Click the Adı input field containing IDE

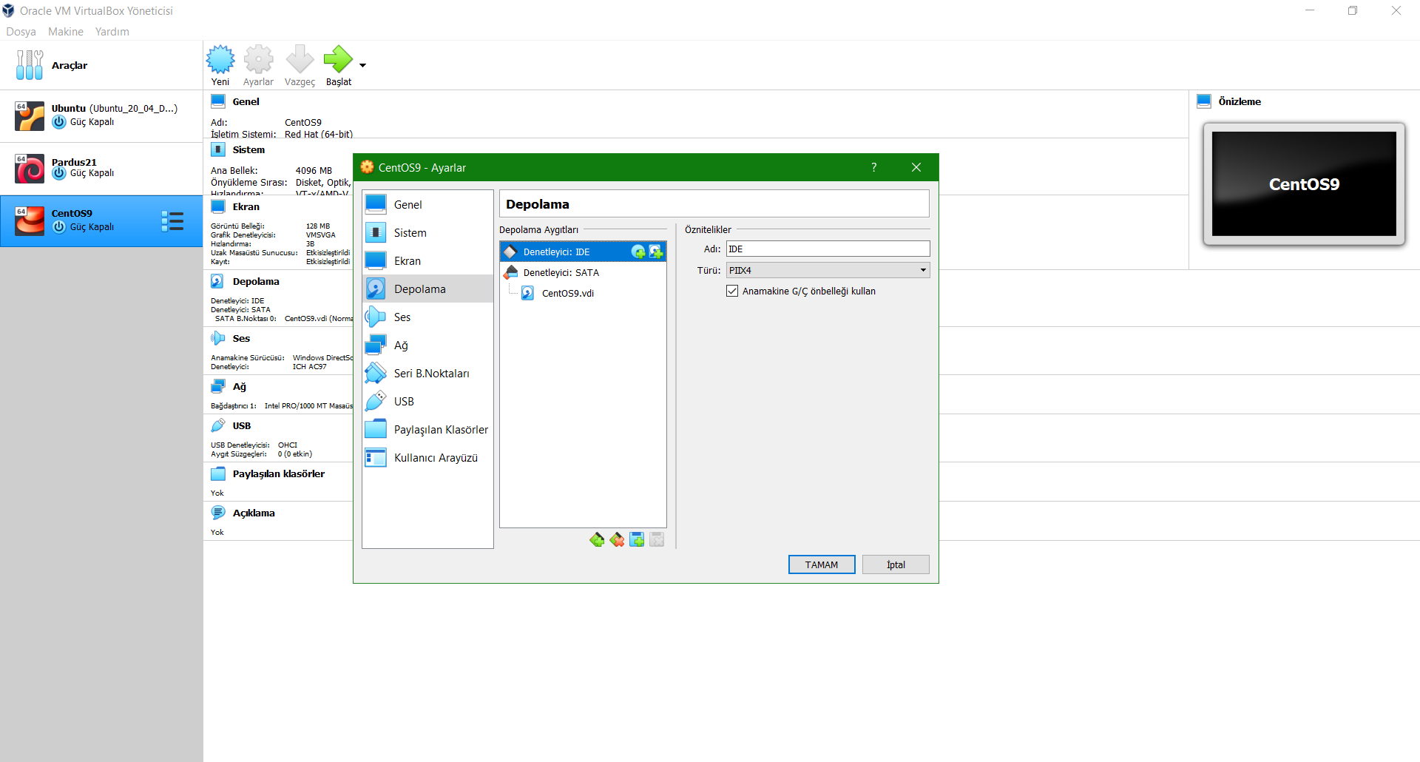(x=828, y=249)
